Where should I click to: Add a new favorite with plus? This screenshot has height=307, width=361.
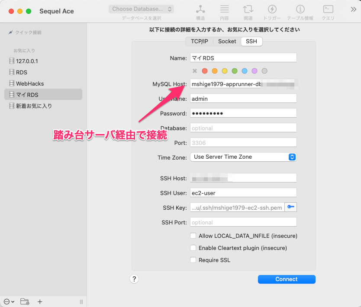[x=40, y=301]
